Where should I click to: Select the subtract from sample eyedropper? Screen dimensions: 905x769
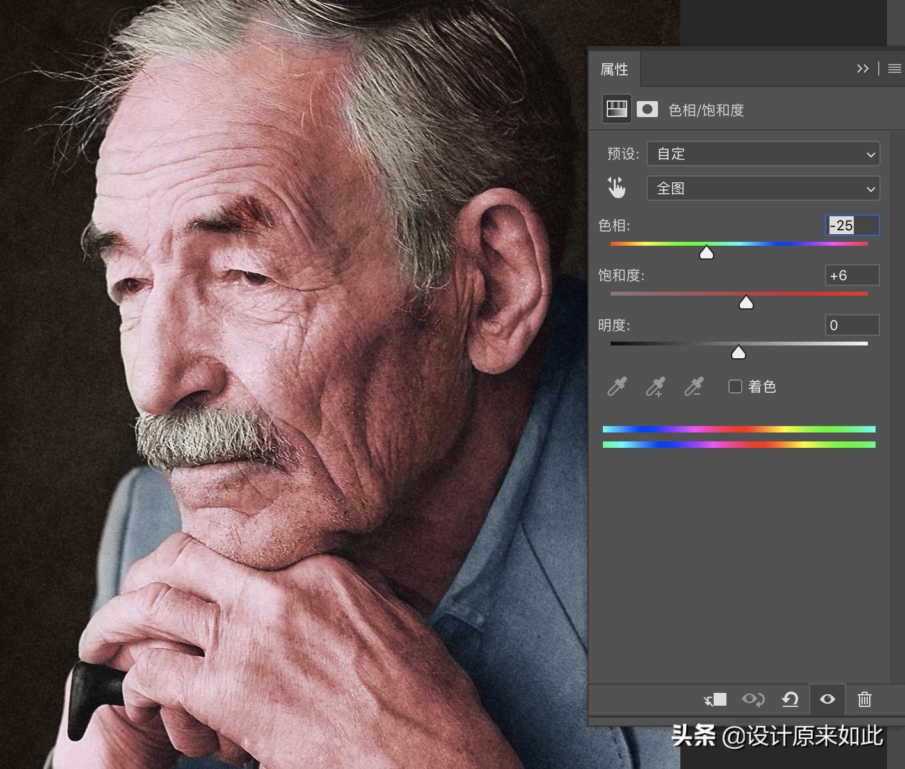click(694, 386)
